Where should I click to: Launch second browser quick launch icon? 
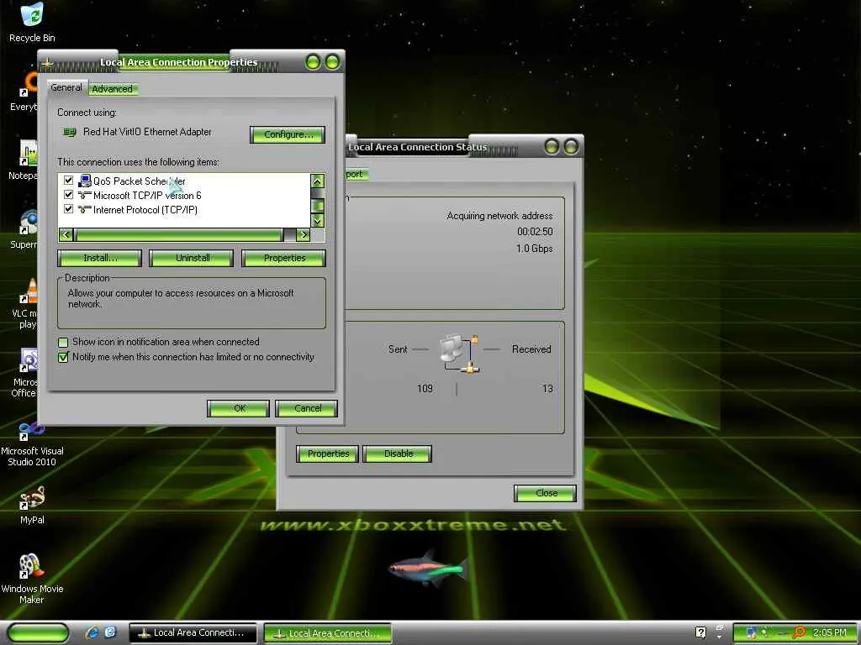click(x=110, y=632)
